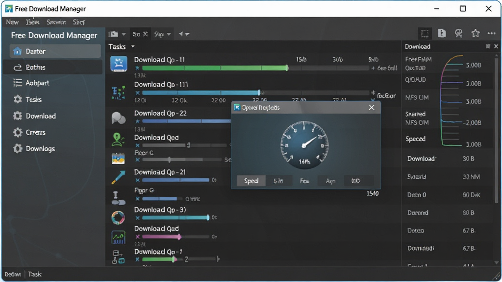Toggle the X marker on Download Qp-11

click(137, 68)
